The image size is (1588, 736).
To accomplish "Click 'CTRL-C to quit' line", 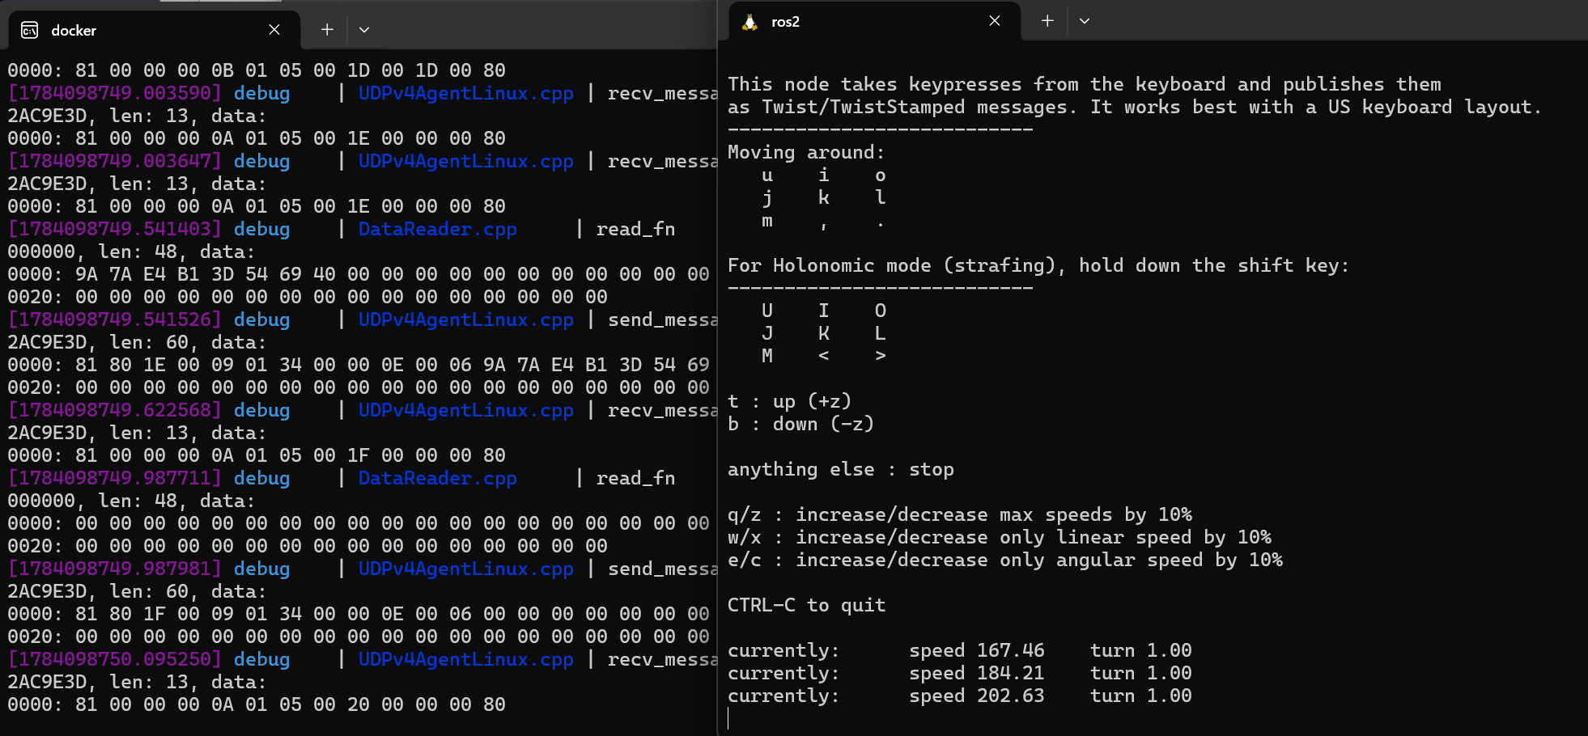I will (806, 605).
